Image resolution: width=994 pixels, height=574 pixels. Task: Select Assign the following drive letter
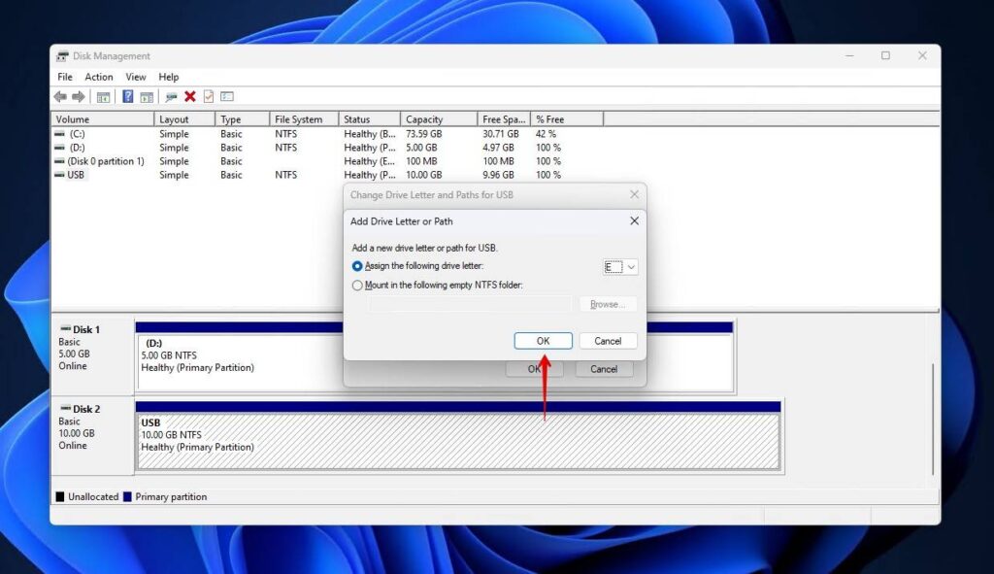pyautogui.click(x=357, y=265)
